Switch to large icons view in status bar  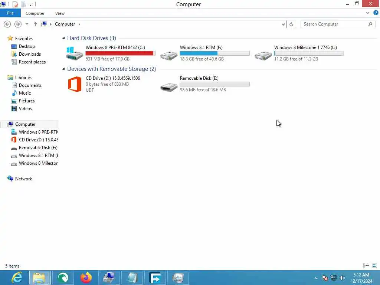tap(374, 266)
